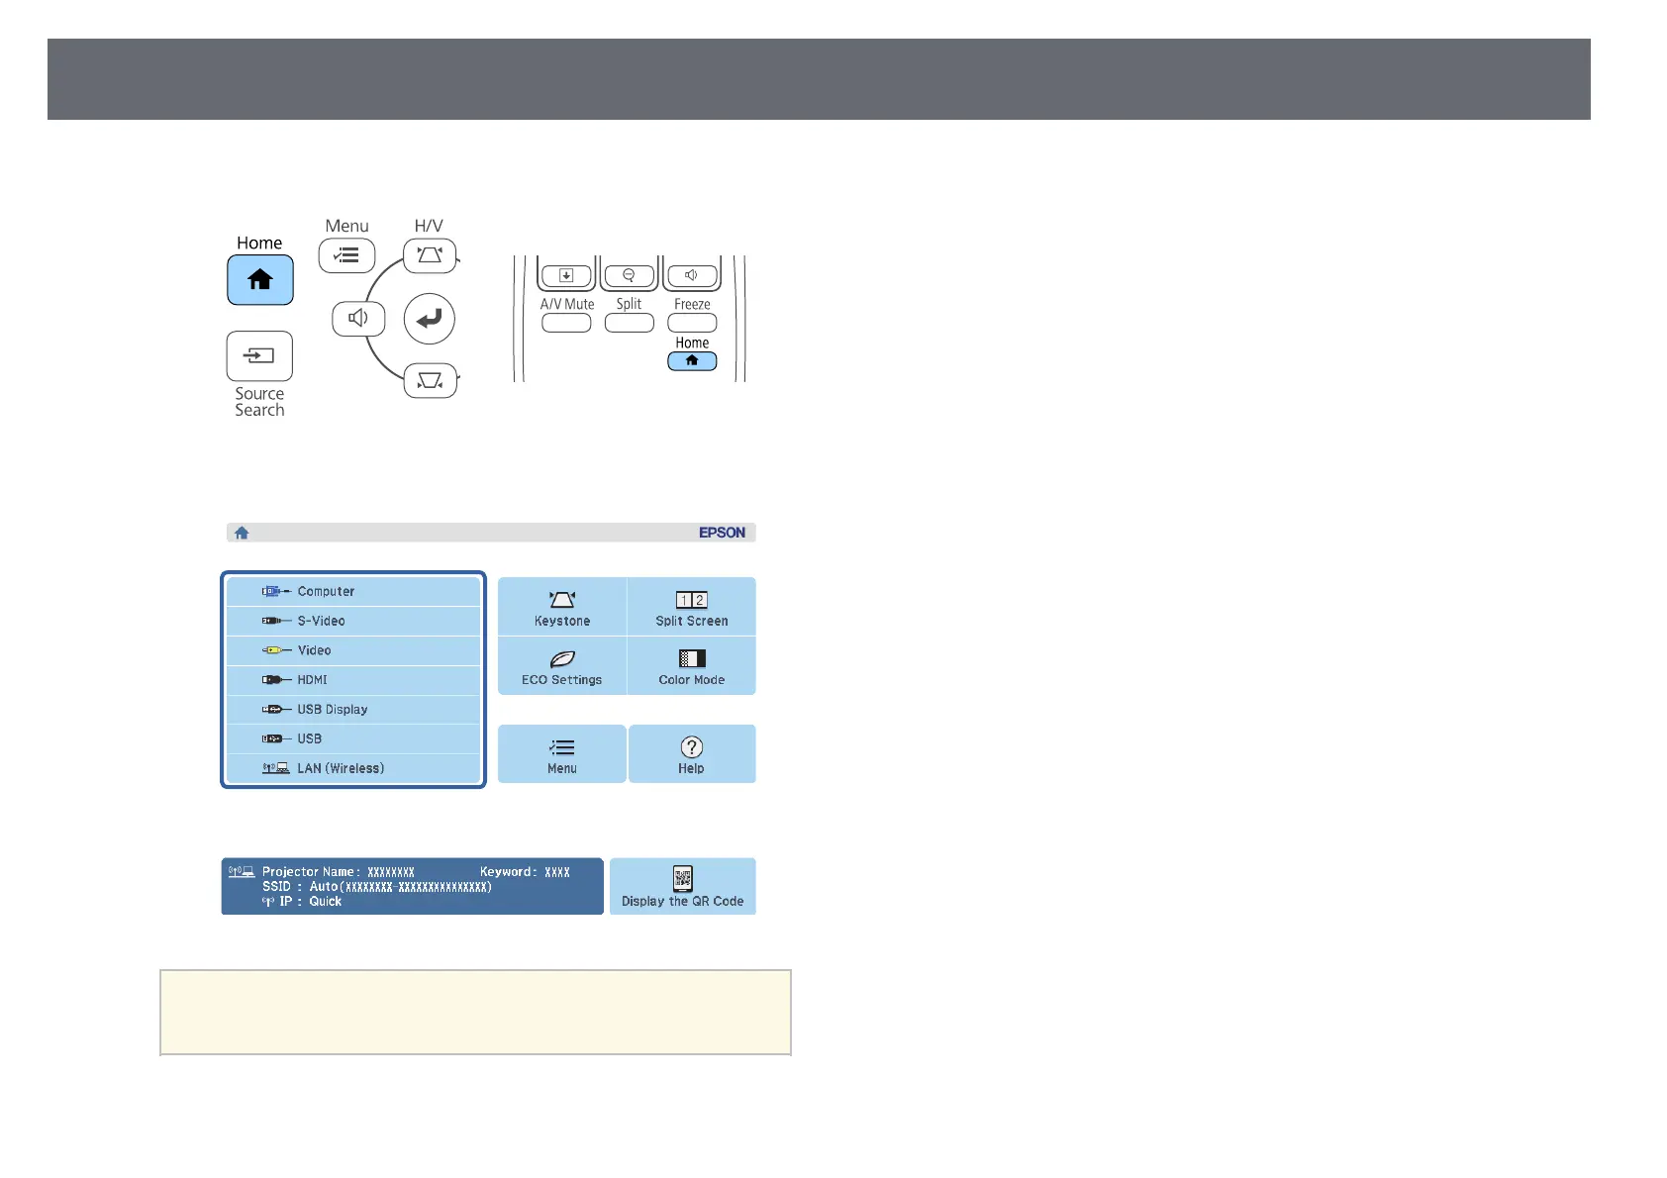Click remote button with speaker icon

point(692,275)
